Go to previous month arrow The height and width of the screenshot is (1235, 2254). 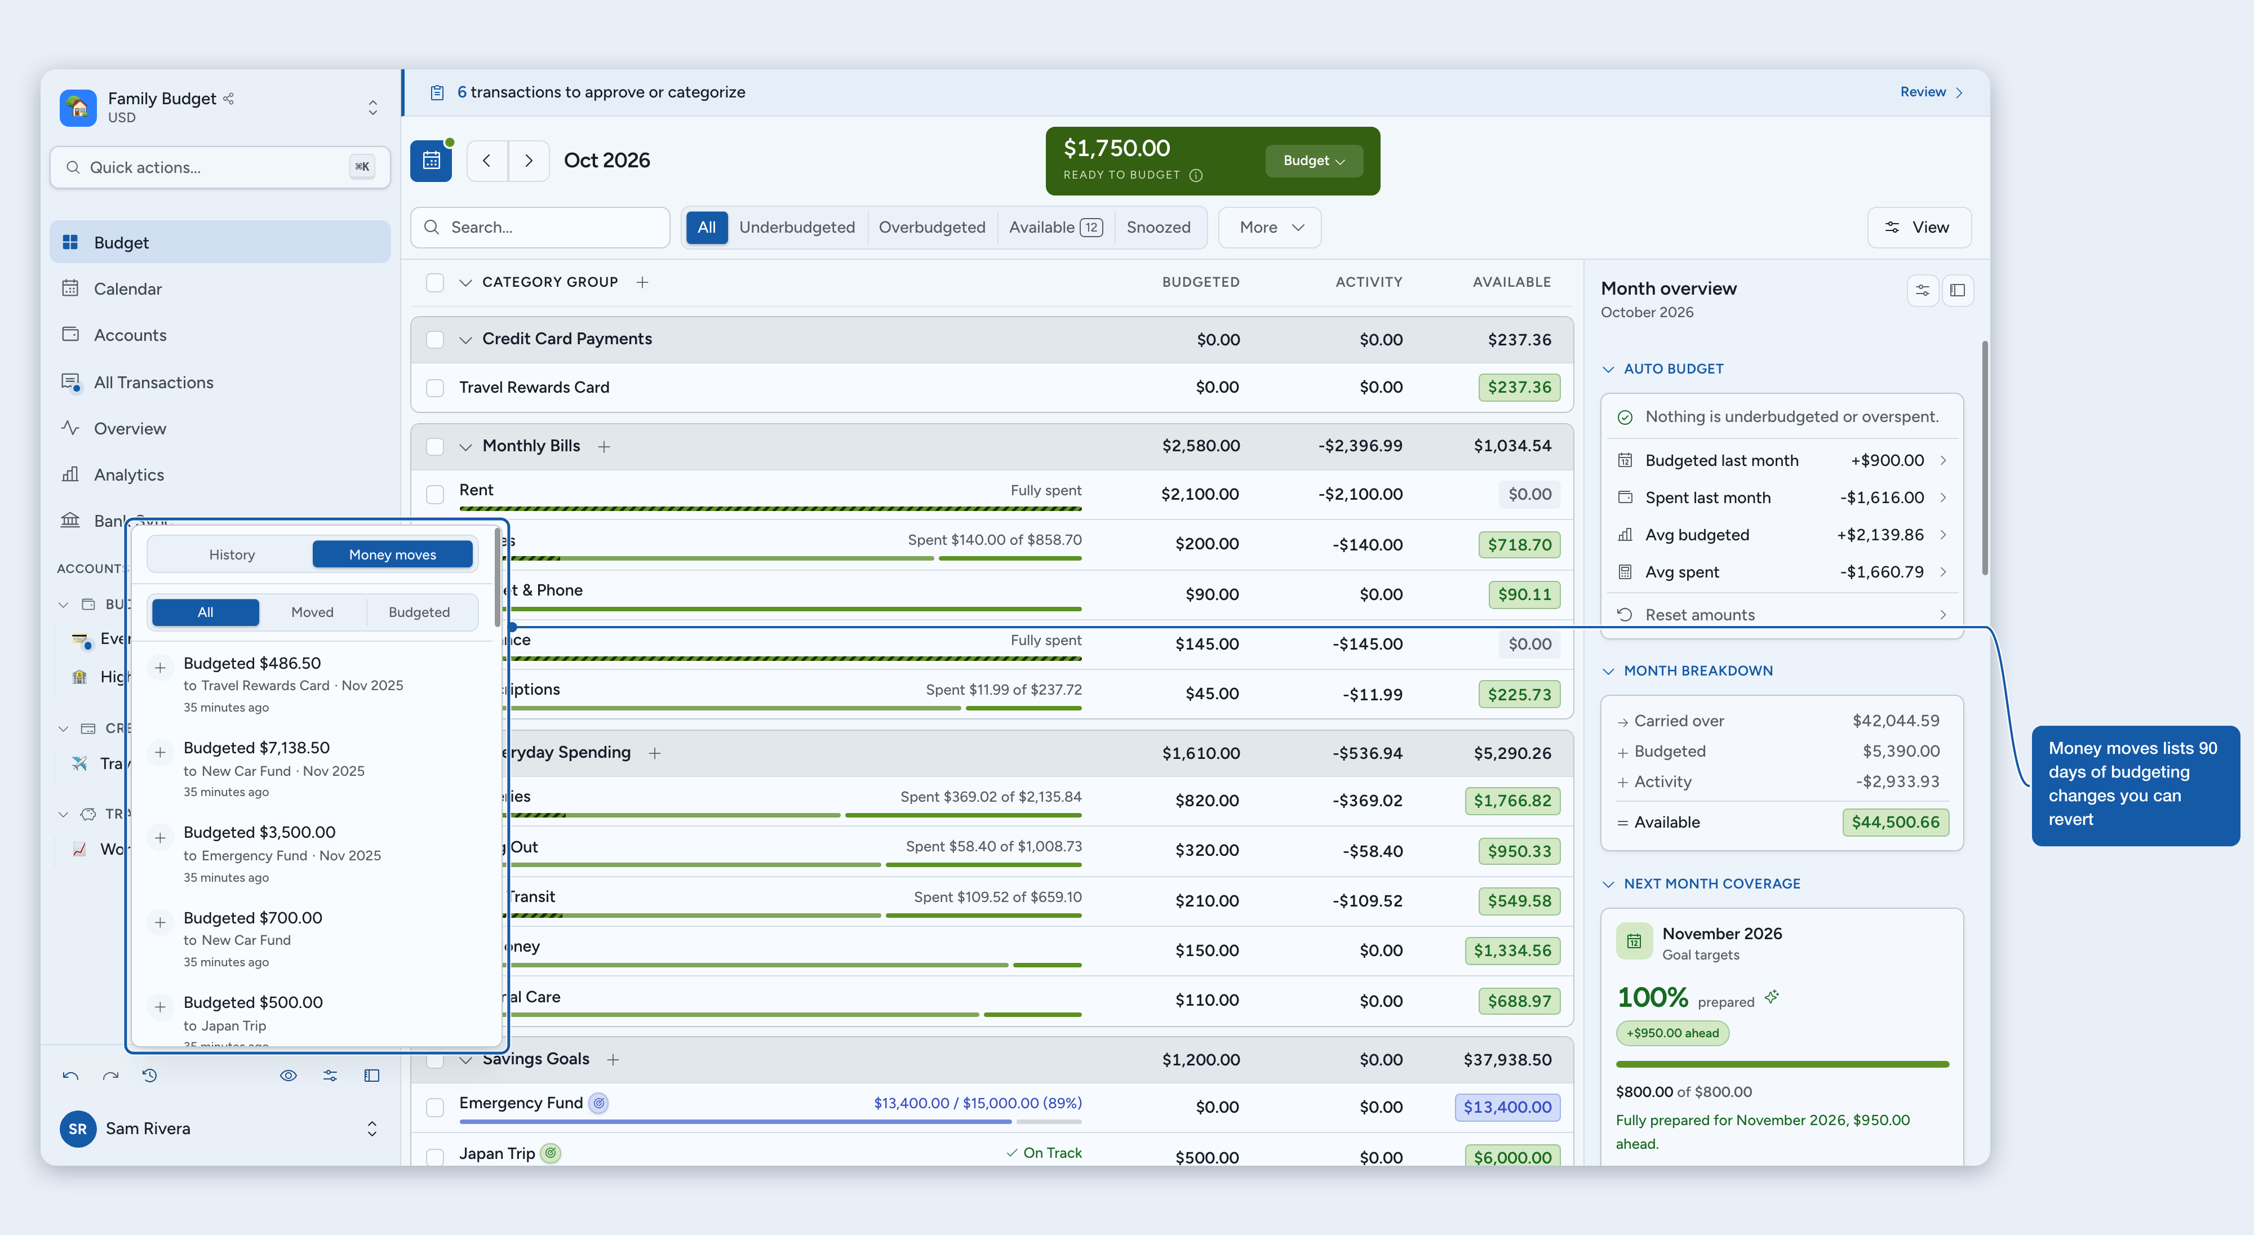487,161
